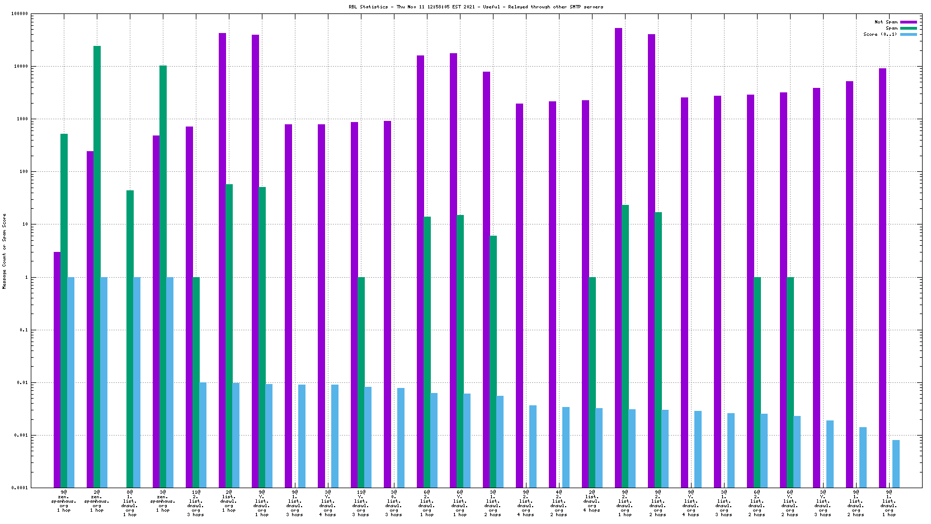This screenshot has height=524, width=931.
Task: Click the "4@ 2.list.dnswl.org 2 hops" x-axis label
Action: (x=559, y=503)
